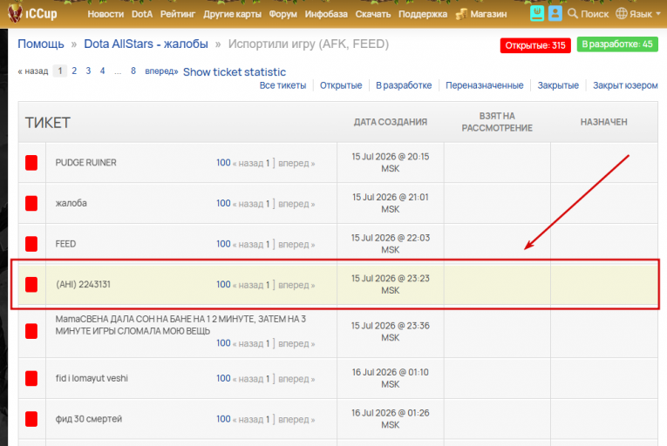
Task: Click red status square of фид 30 смертей
Action: (31, 419)
